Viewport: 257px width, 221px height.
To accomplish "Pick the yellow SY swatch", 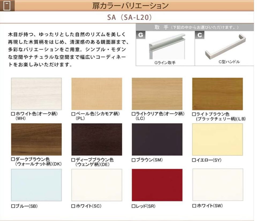I will [217, 139].
